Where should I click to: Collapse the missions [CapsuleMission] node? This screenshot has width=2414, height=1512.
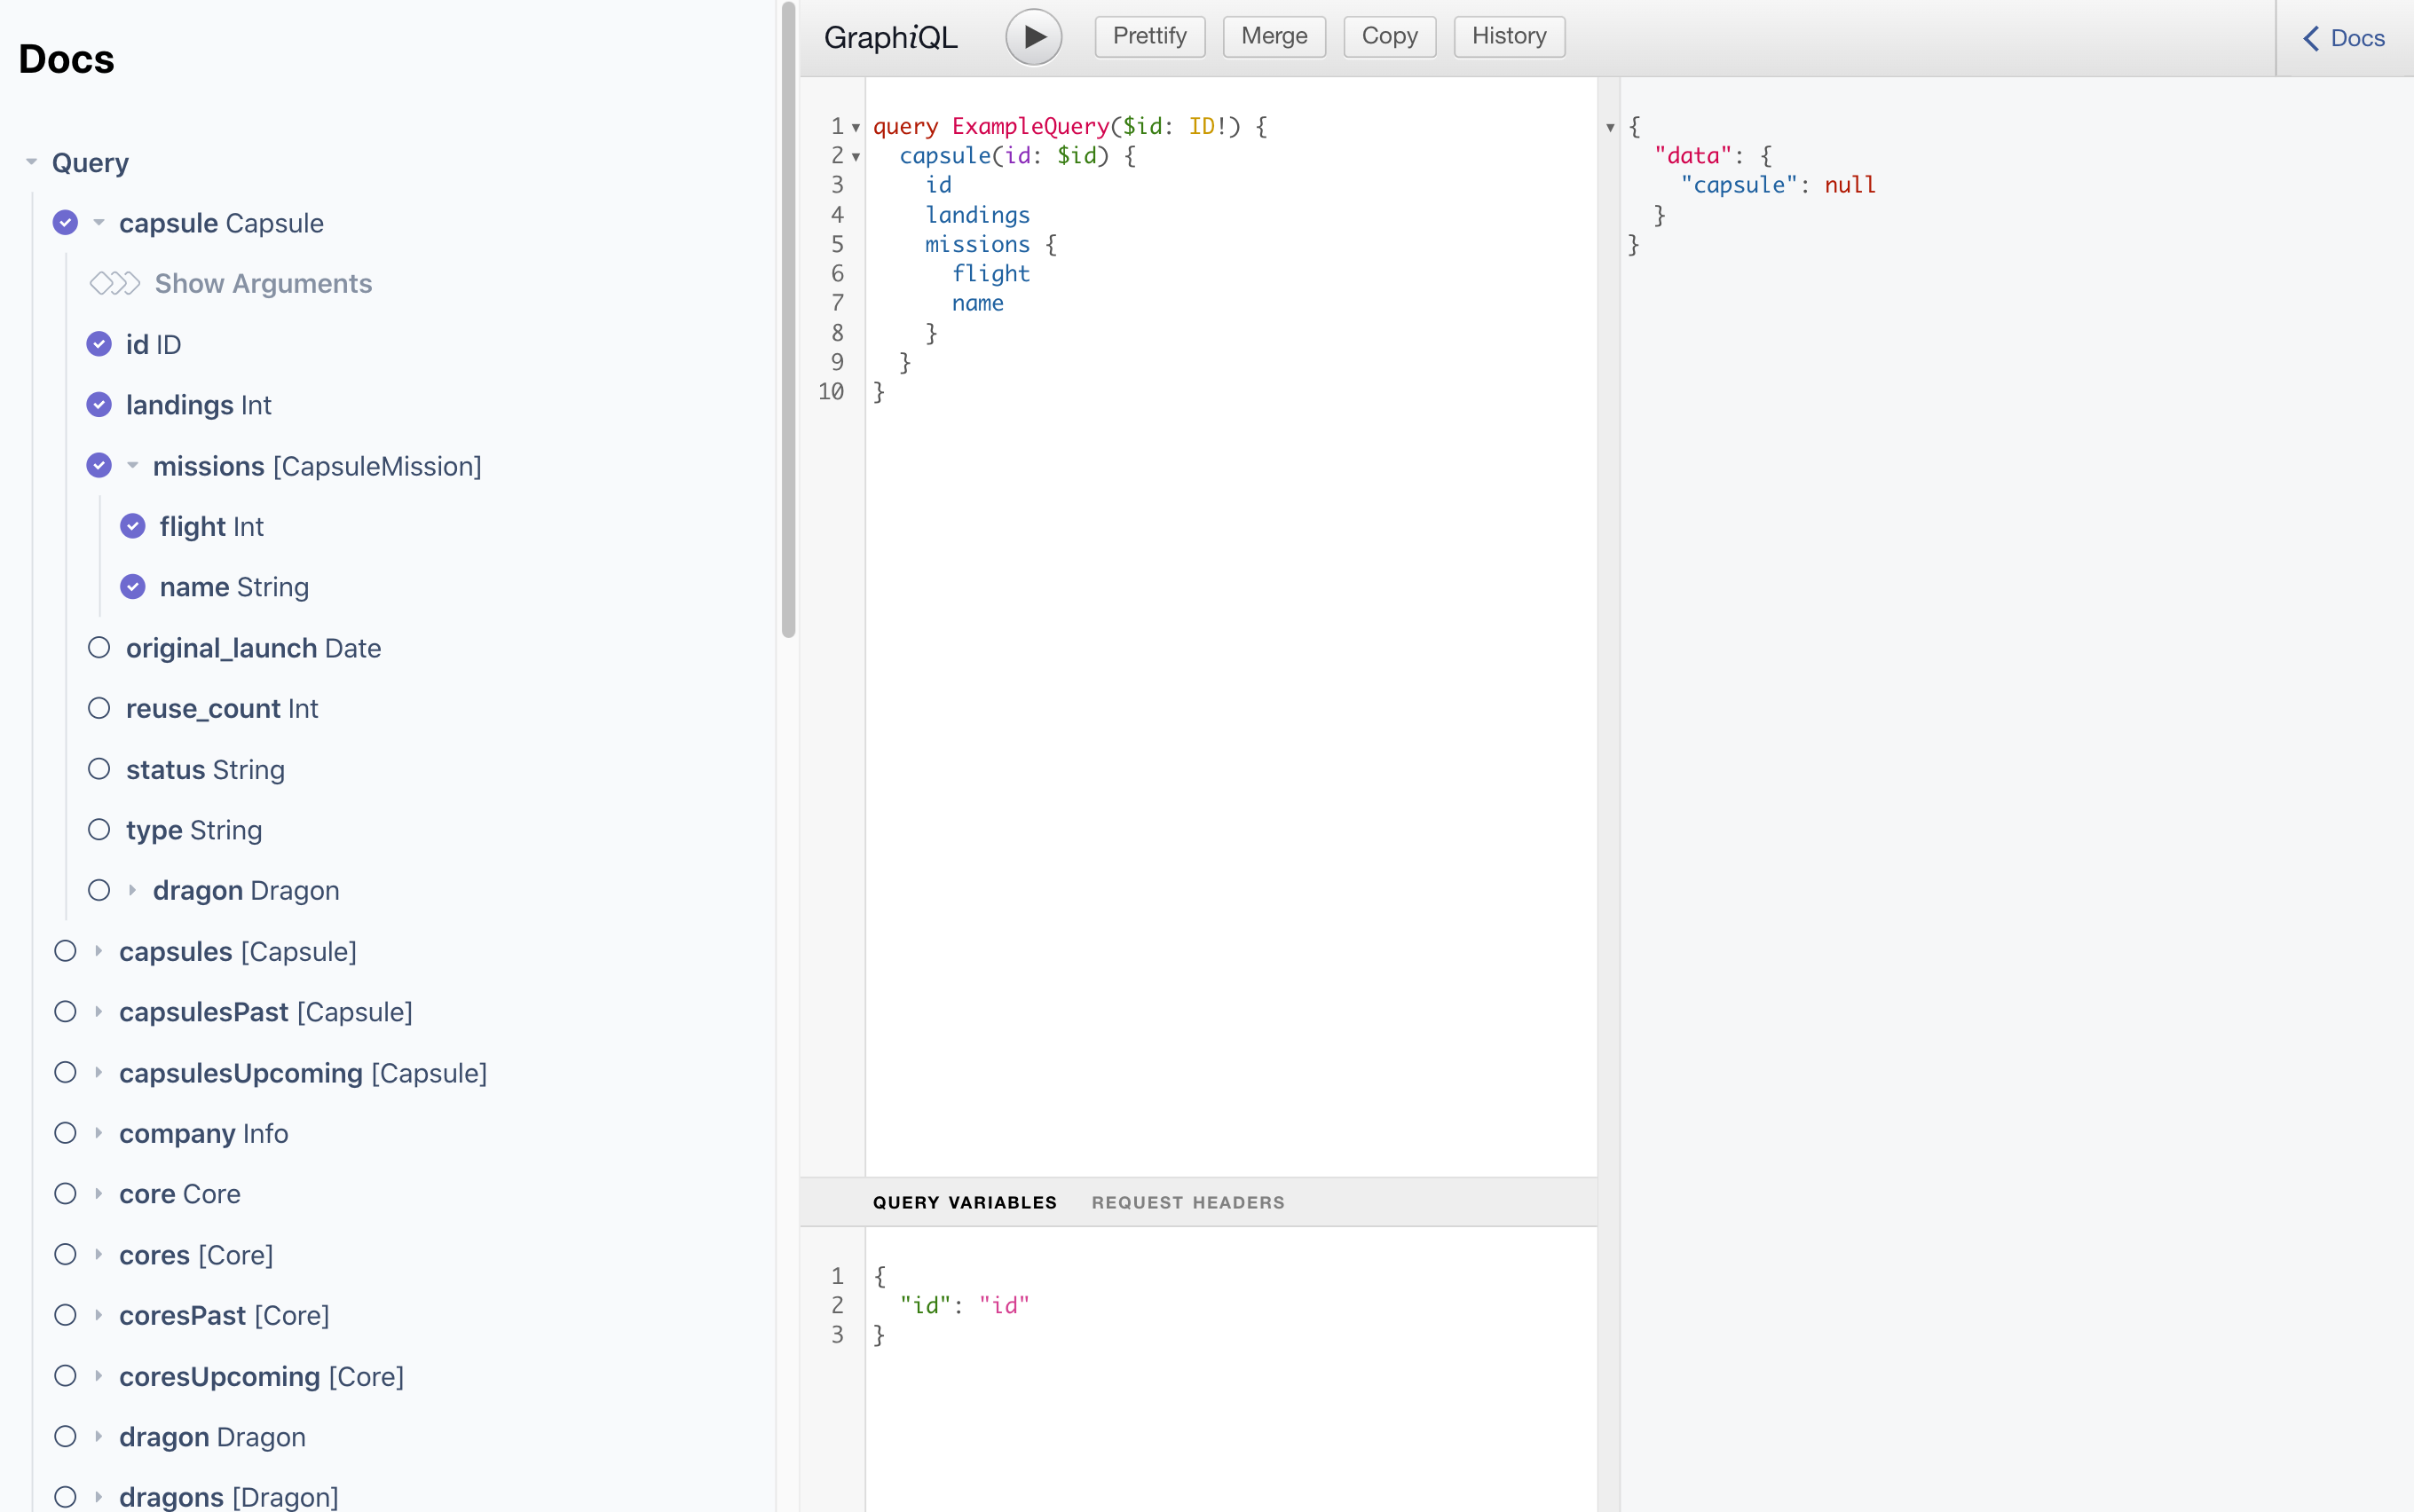pyautogui.click(x=132, y=466)
